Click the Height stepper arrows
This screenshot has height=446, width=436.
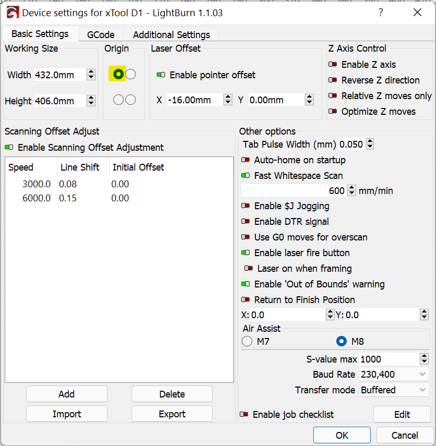[91, 101]
